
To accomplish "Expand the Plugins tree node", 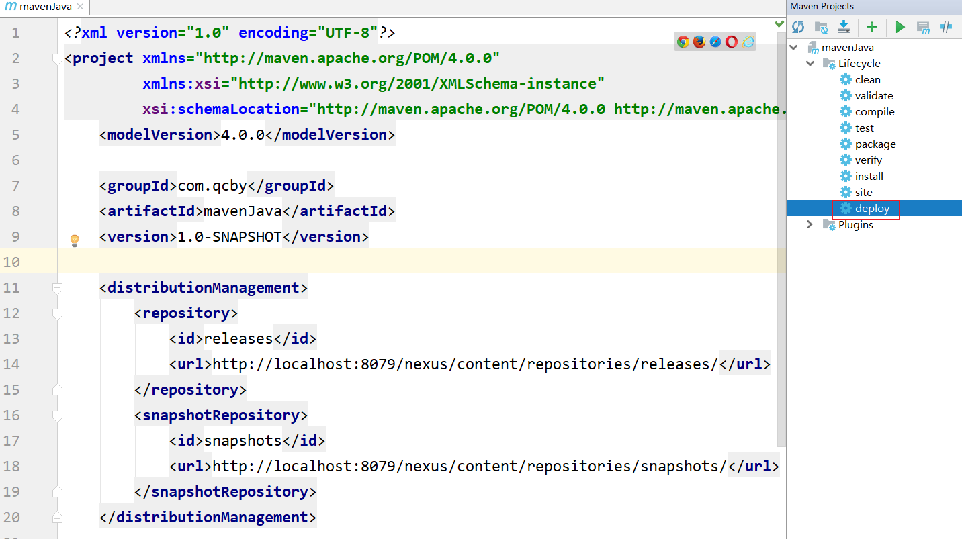I will pyautogui.click(x=810, y=224).
